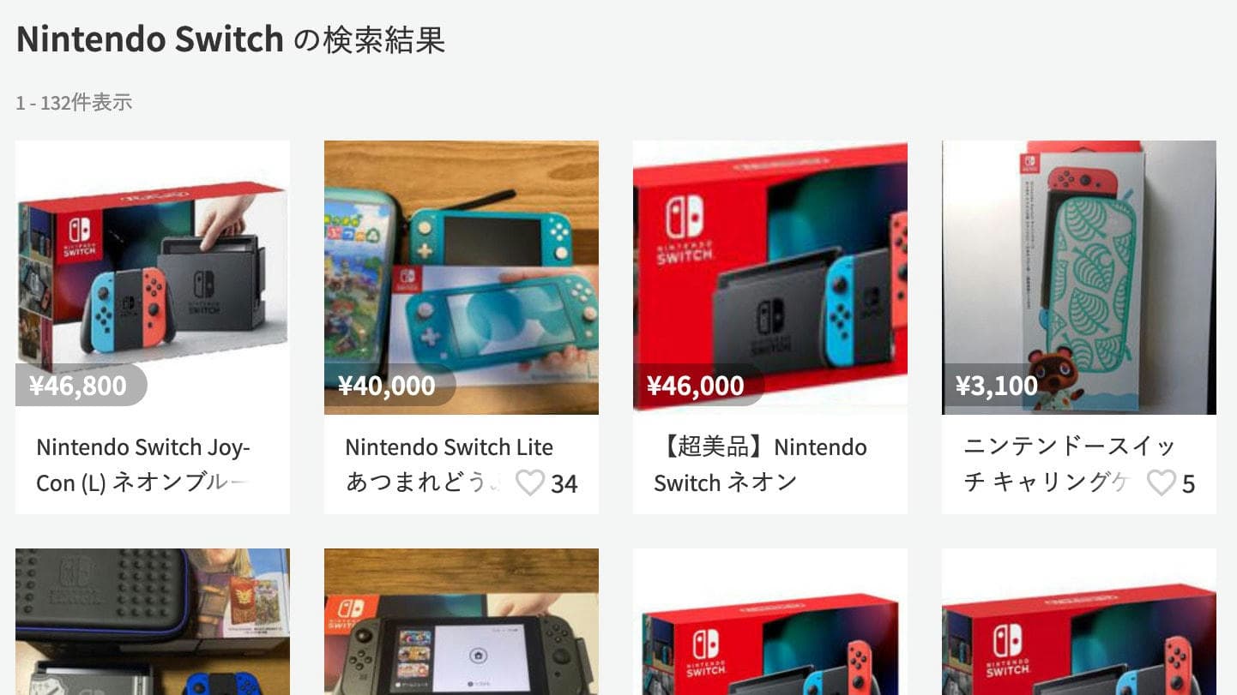1237x695 pixels.
Task: Open the black studded case listing photo
Action: click(153, 622)
